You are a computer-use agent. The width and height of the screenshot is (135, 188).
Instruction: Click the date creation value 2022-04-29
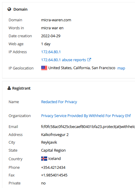(x=51, y=36)
